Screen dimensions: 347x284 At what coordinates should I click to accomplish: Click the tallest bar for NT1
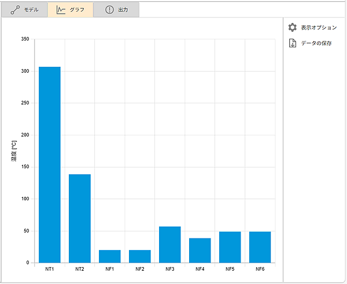[50, 165]
